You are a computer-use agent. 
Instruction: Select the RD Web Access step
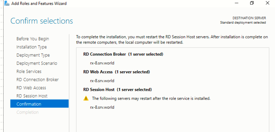point(31,88)
